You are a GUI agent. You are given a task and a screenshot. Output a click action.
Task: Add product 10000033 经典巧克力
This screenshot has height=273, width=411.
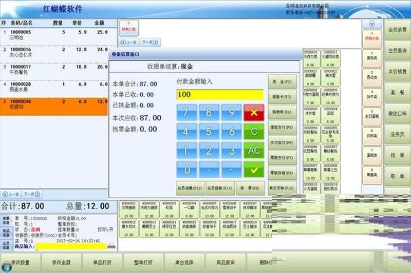330,96
